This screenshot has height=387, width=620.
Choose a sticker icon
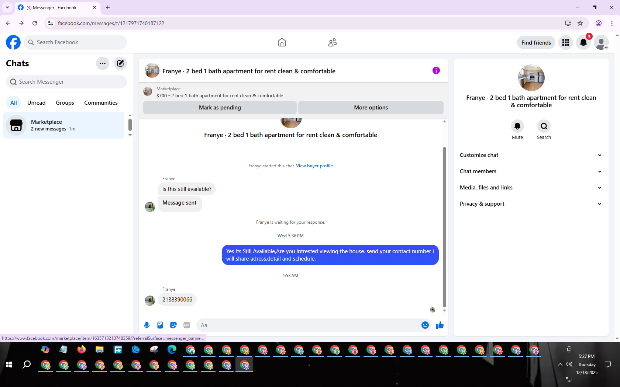click(173, 325)
